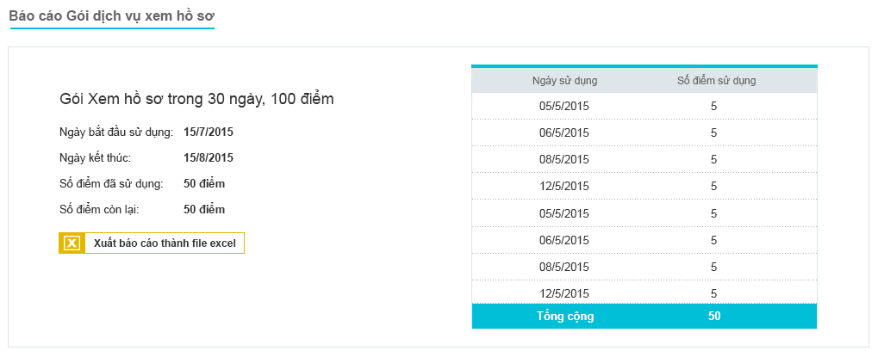Viewport: 878px width, 357px height.
Task: Click the start date value 15/7/2015
Action: pyautogui.click(x=209, y=132)
